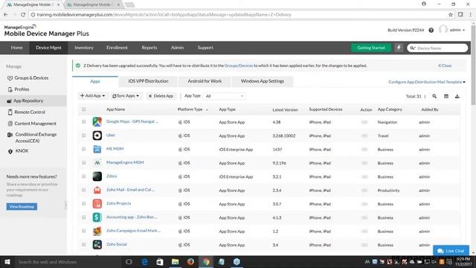476x268 pixels.
Task: Expand Configure App Distribution Mail Template
Action: 426,82
